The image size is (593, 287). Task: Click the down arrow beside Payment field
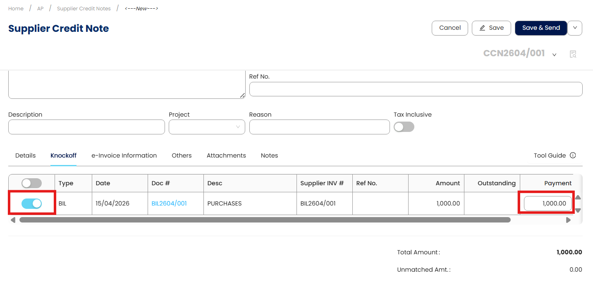tap(578, 210)
